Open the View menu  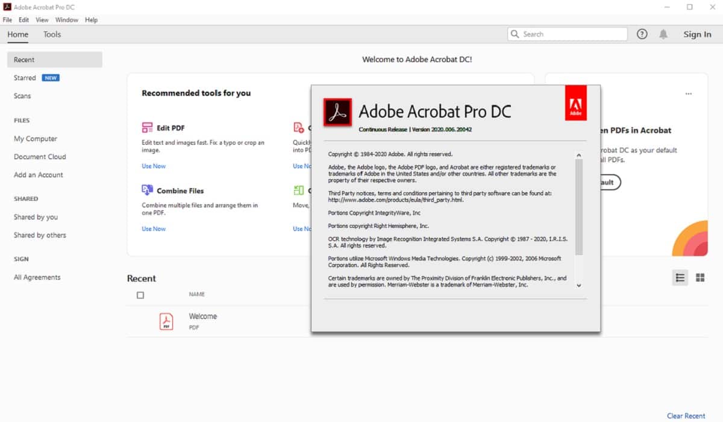[x=42, y=20]
